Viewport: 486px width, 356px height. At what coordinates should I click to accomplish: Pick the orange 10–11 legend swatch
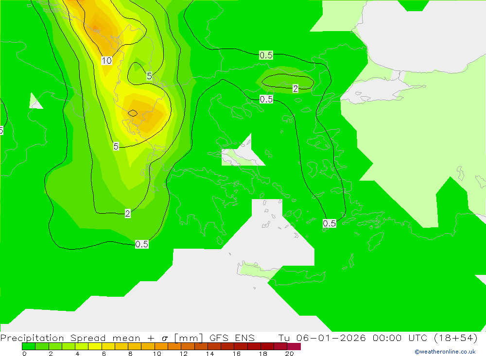coord(161,346)
